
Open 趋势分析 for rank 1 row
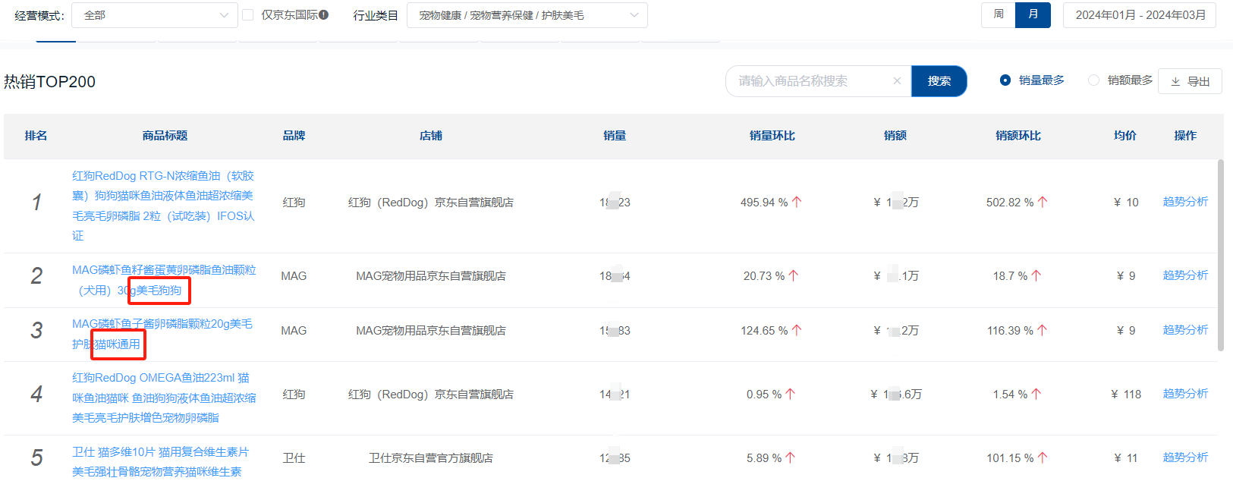pos(1185,202)
